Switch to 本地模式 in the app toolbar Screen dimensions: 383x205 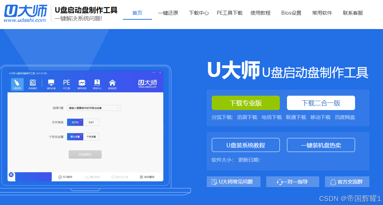click(x=33, y=84)
